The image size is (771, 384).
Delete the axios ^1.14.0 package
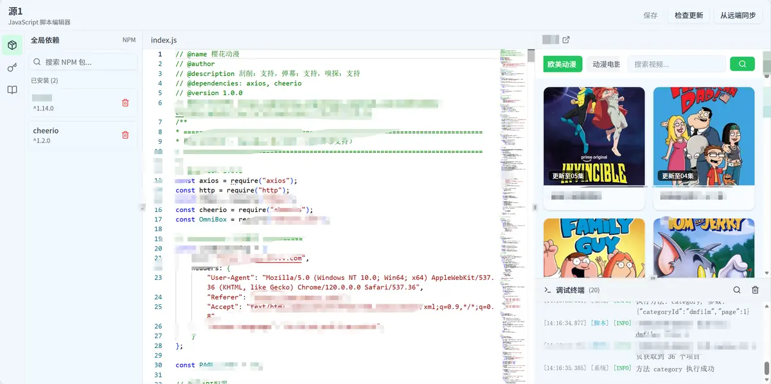(x=125, y=103)
